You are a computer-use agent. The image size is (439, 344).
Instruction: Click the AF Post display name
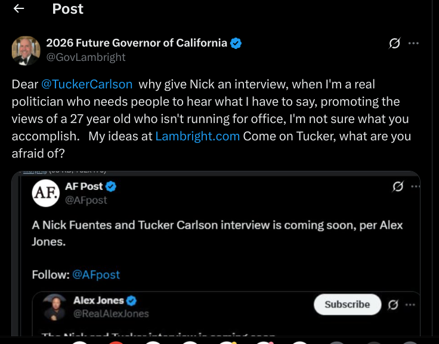(84, 187)
